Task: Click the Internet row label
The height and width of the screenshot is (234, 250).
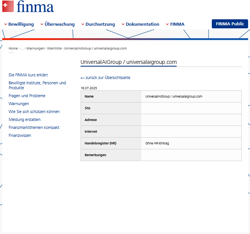Action: pyautogui.click(x=91, y=132)
